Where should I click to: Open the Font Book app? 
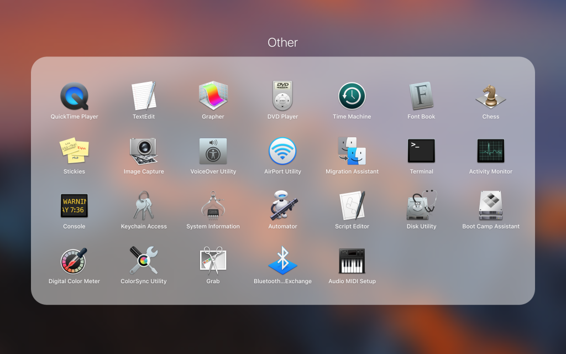(x=421, y=96)
